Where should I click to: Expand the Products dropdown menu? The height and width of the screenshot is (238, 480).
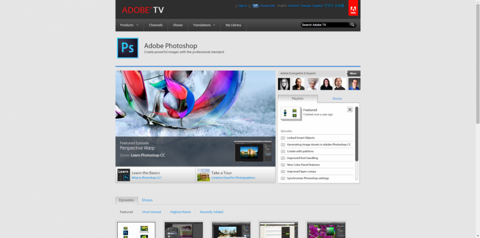coord(129,25)
